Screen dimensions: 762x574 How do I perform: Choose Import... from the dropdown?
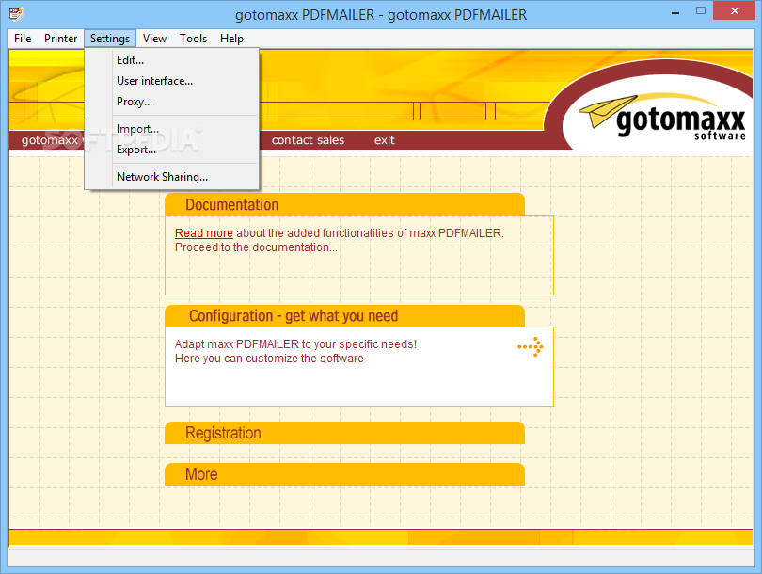[x=171, y=129]
